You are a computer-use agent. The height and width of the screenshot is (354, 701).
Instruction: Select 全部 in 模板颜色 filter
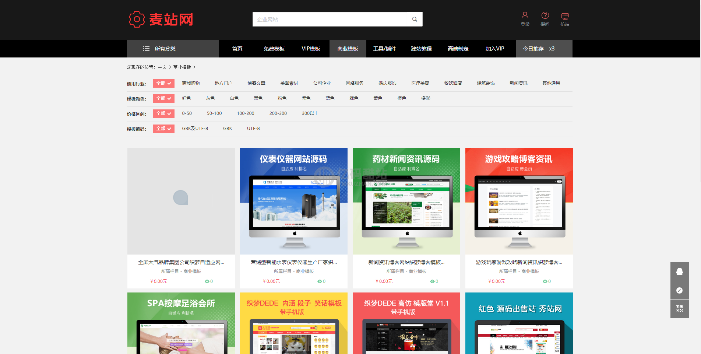point(163,98)
